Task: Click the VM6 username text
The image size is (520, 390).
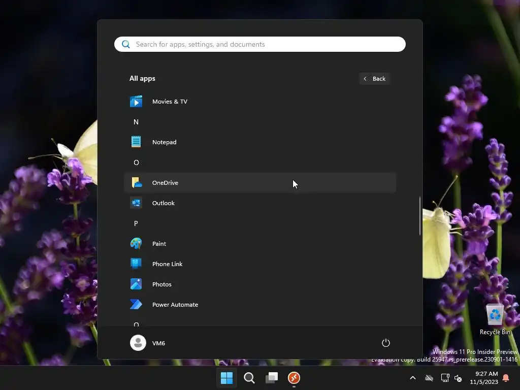Action: pos(158,343)
